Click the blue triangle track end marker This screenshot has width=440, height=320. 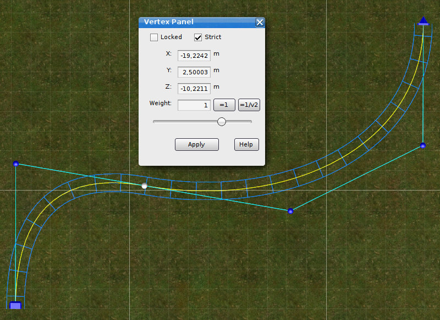[x=423, y=21]
